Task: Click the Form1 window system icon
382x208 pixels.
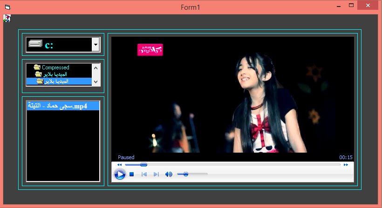Action: [x=7, y=7]
